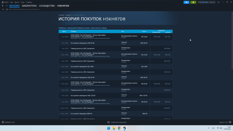The image size is (233, 131).
Task: Open File Explorer from the taskbar
Action: [114, 128]
